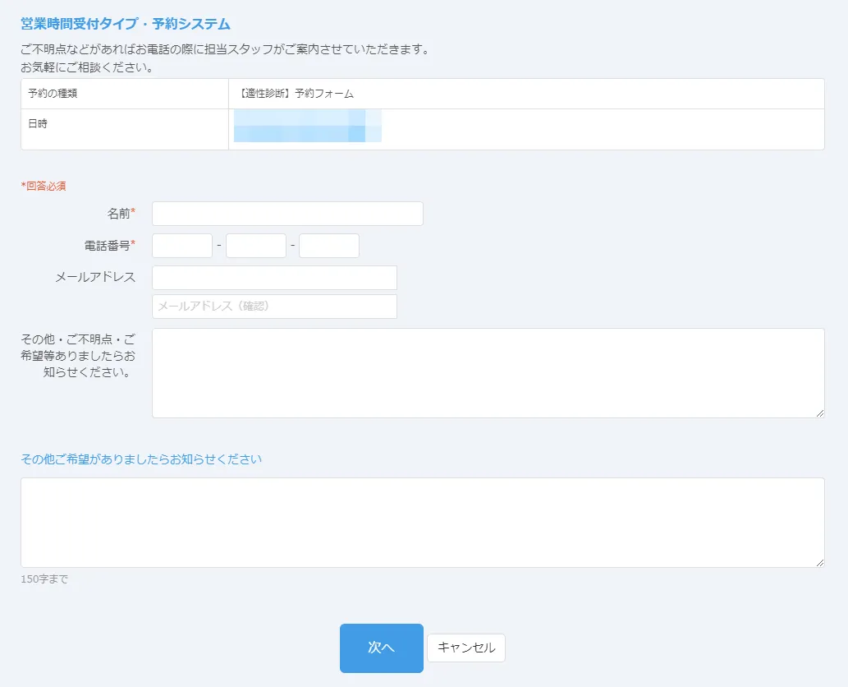Focus the first 電話番号 box
The image size is (848, 687).
pos(182,246)
